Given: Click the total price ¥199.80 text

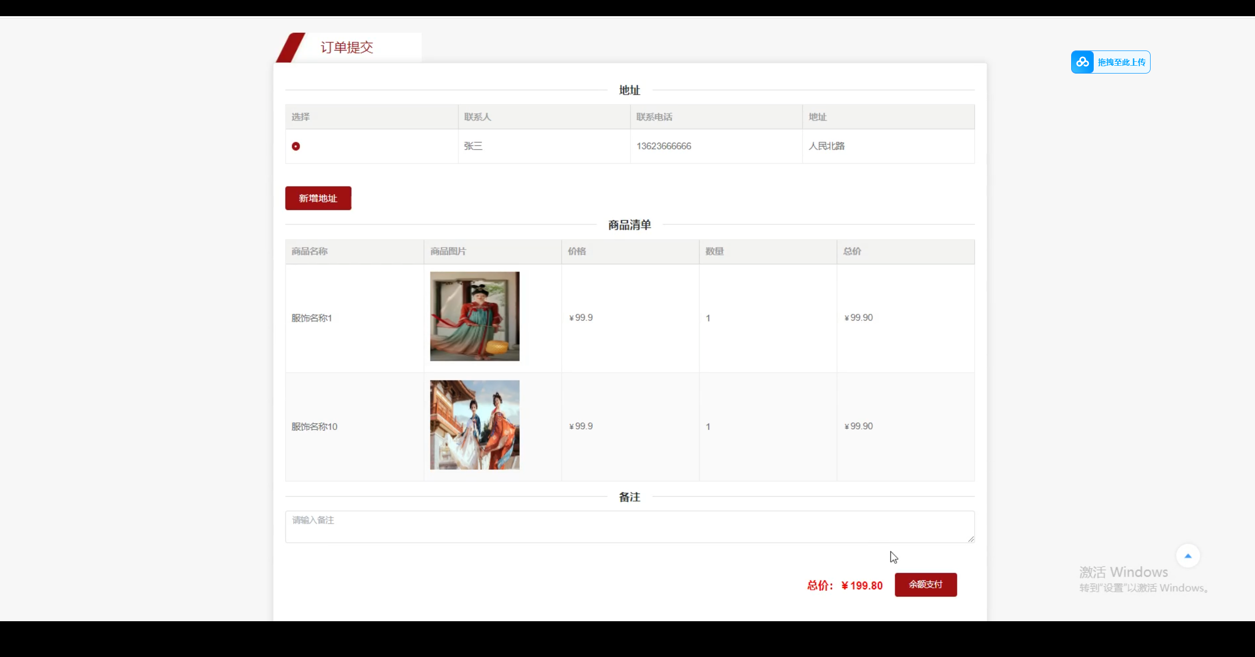Looking at the screenshot, I should pyautogui.click(x=861, y=585).
